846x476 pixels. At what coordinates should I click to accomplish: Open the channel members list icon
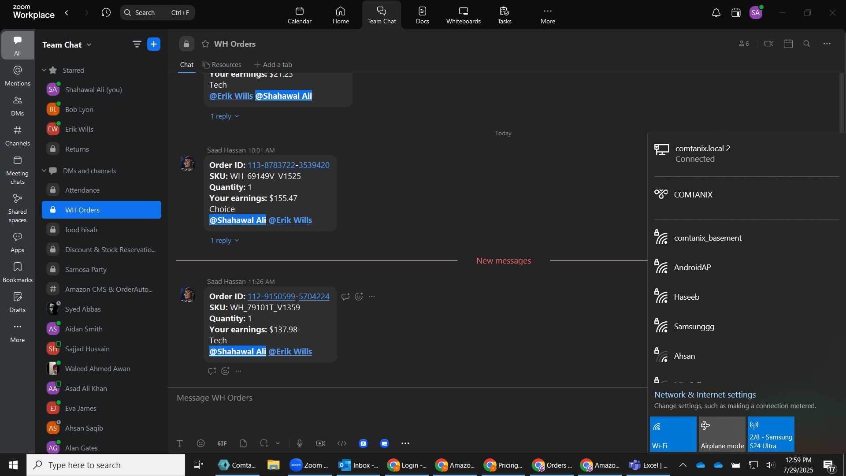744,44
